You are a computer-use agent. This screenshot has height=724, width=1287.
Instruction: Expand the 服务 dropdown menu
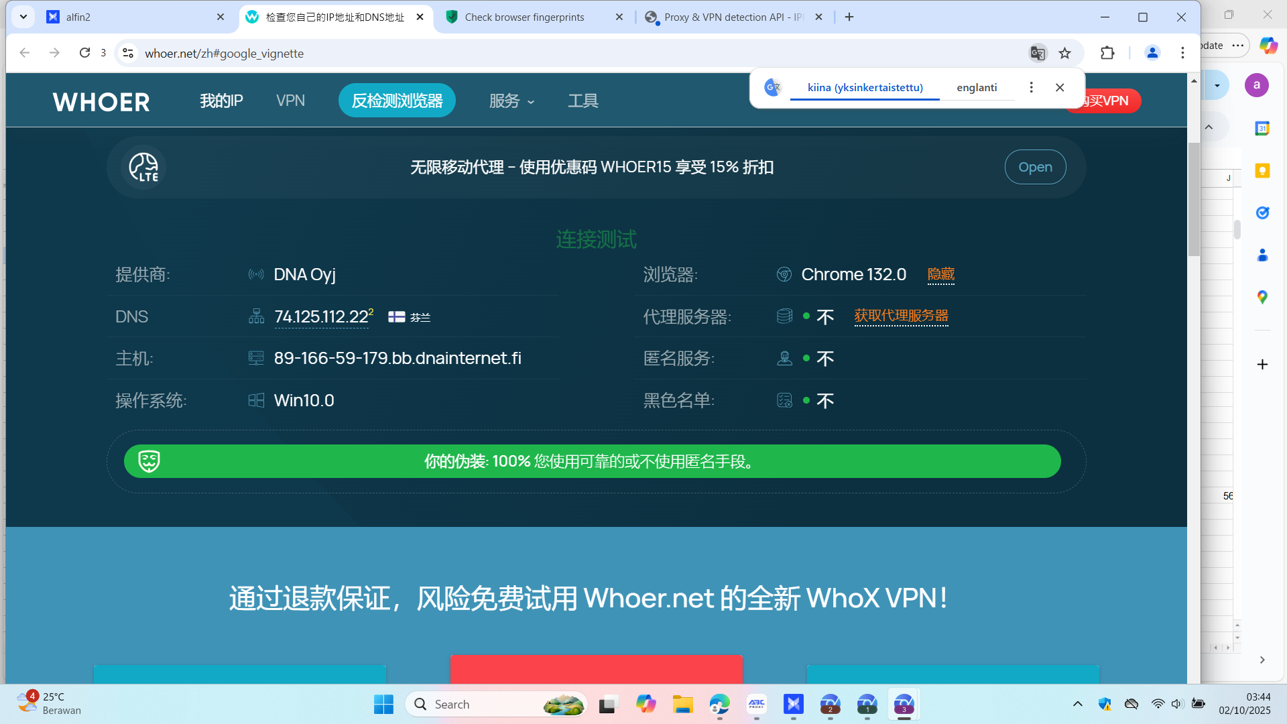(511, 101)
